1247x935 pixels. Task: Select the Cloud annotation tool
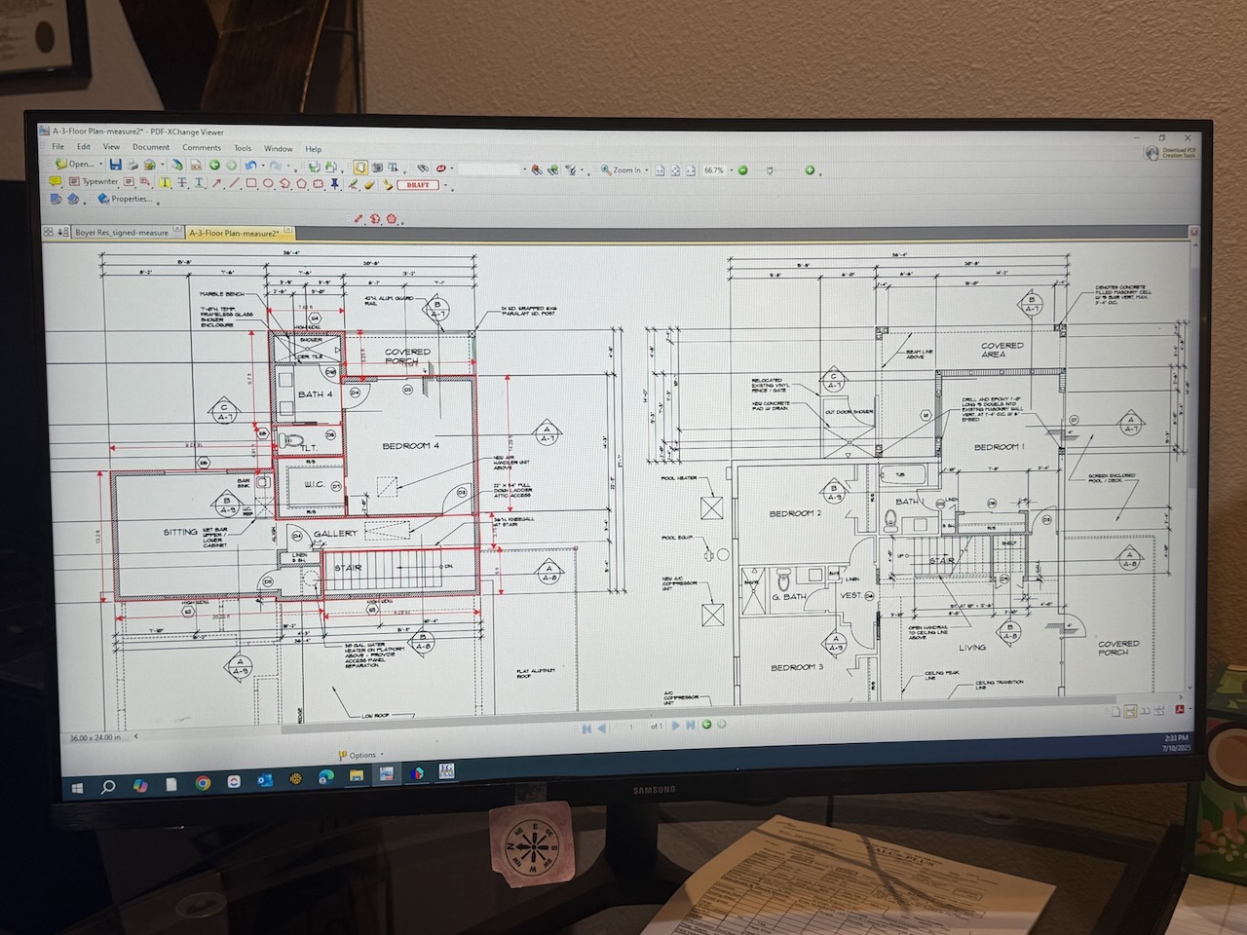coord(319,182)
